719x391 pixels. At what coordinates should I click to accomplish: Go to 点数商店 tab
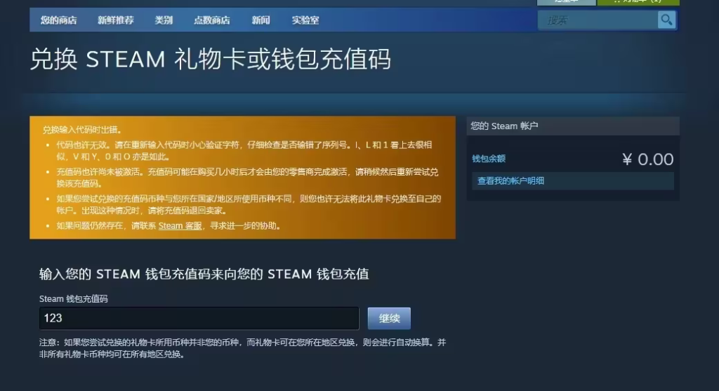(x=212, y=20)
